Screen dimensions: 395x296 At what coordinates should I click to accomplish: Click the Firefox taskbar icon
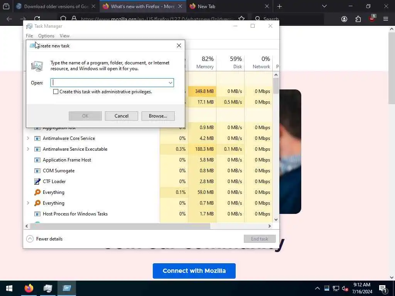point(29,288)
